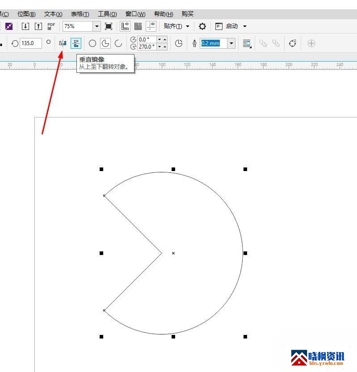
Task: Click the vertical mirror icon
Action: tap(76, 43)
